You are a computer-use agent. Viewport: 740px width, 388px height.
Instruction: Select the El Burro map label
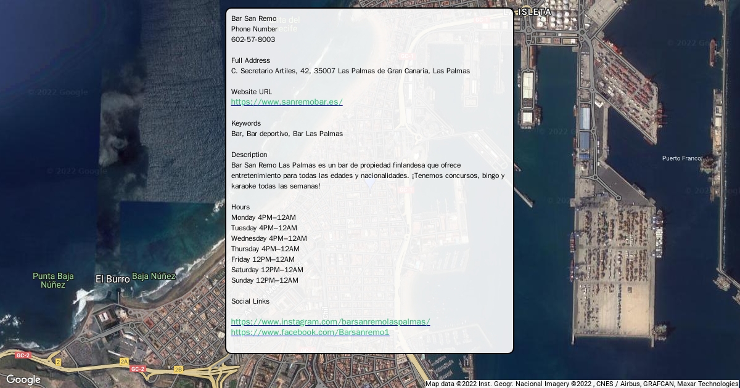pos(112,279)
